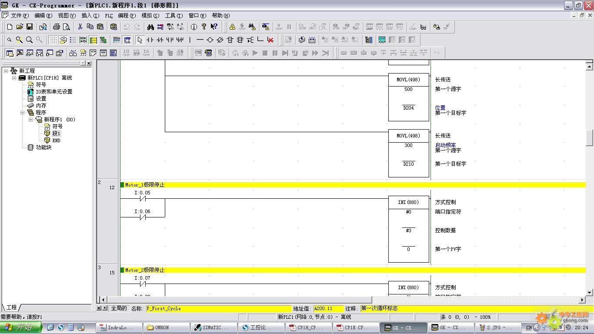
Task: Insert a new horizontal line
Action: (200, 40)
